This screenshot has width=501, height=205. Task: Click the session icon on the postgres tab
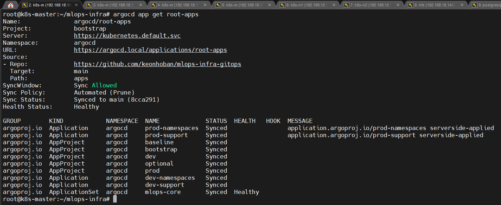[x=474, y=5]
